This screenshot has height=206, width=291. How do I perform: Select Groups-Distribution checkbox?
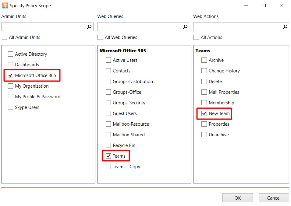click(108, 82)
